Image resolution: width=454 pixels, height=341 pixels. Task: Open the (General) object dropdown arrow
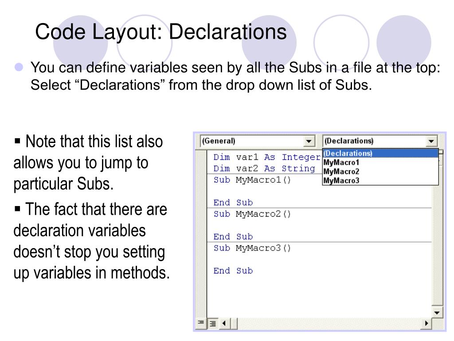tap(309, 141)
